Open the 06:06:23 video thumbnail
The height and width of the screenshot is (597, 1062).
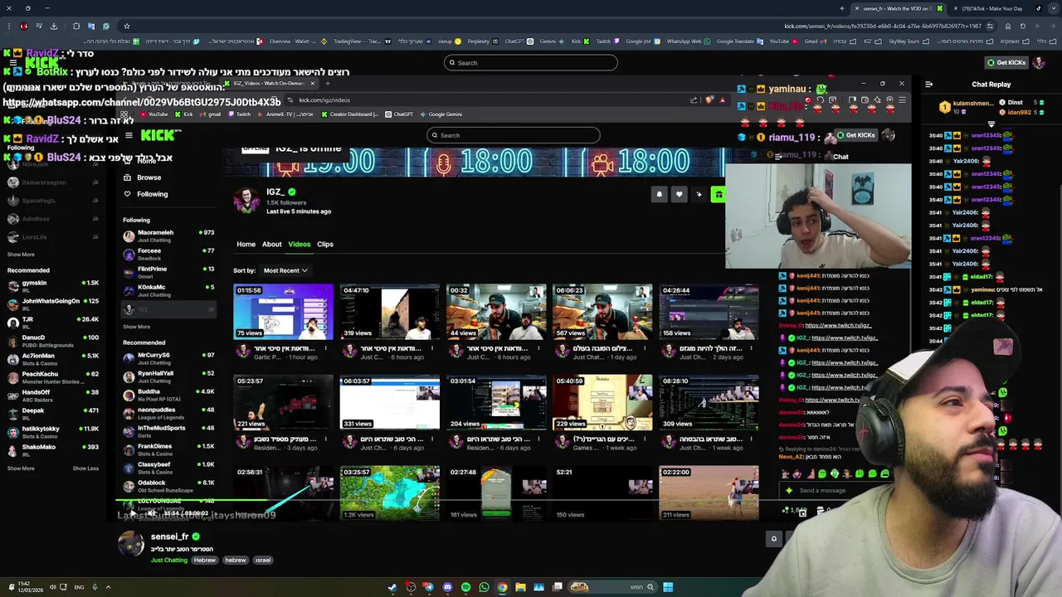click(x=602, y=312)
